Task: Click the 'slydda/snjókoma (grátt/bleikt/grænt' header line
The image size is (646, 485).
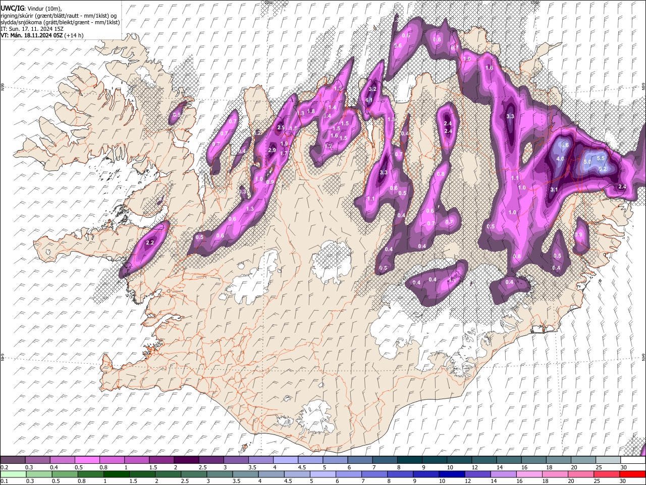Action: (60, 22)
